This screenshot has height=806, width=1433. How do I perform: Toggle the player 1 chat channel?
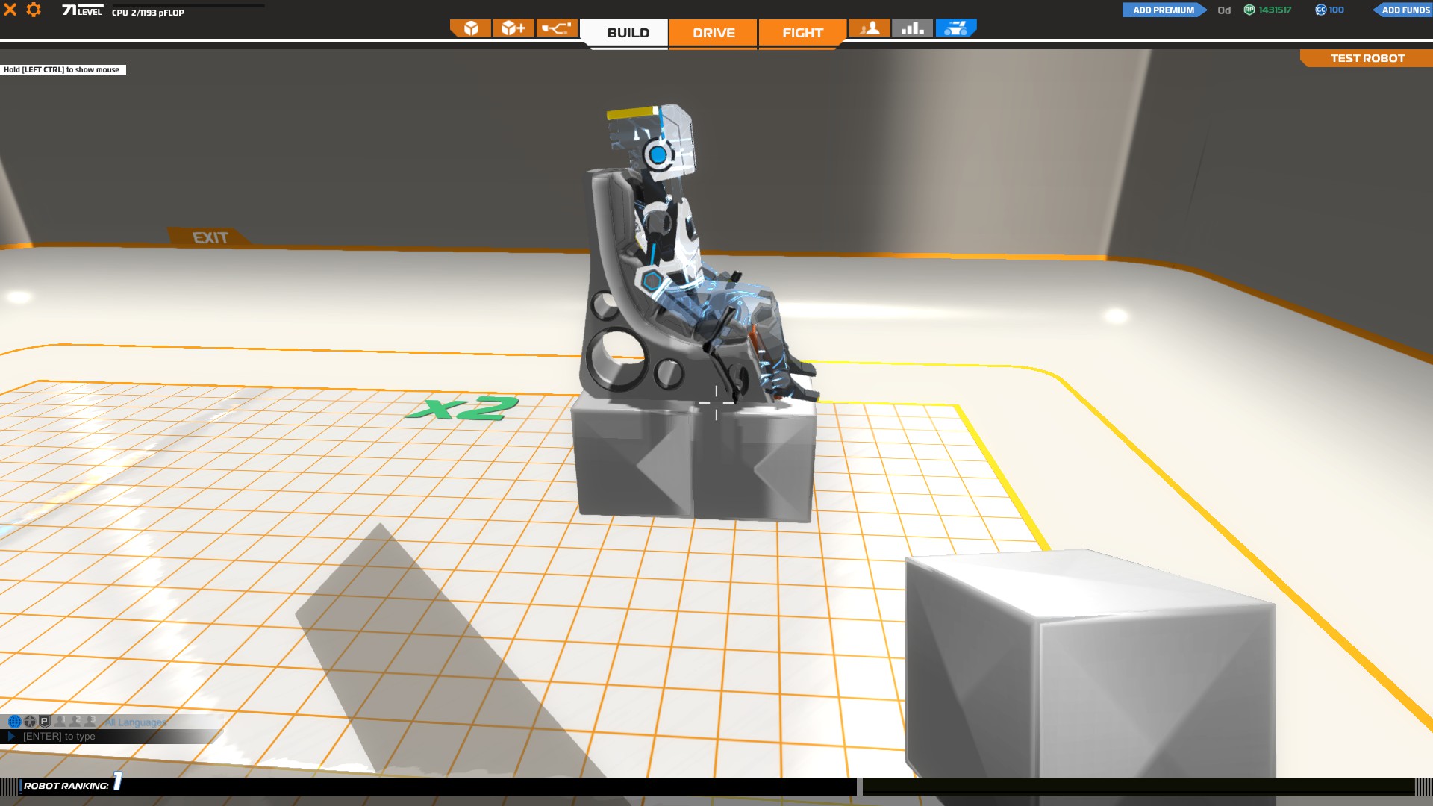[x=60, y=722]
